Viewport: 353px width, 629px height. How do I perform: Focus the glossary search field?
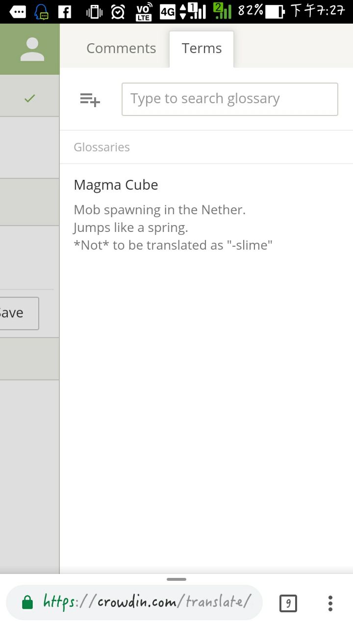229,99
